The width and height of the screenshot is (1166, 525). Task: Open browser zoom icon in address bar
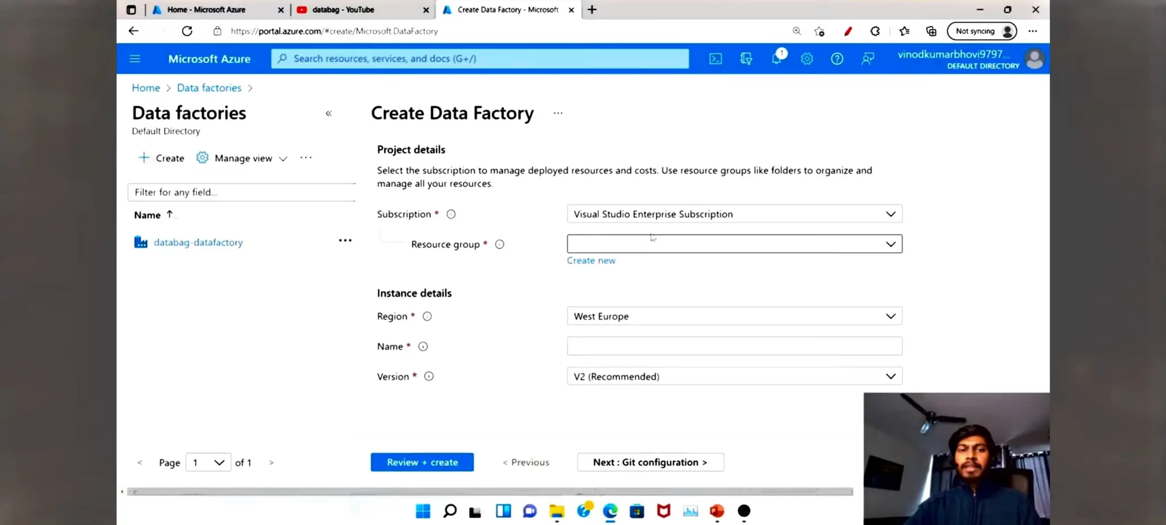click(797, 31)
